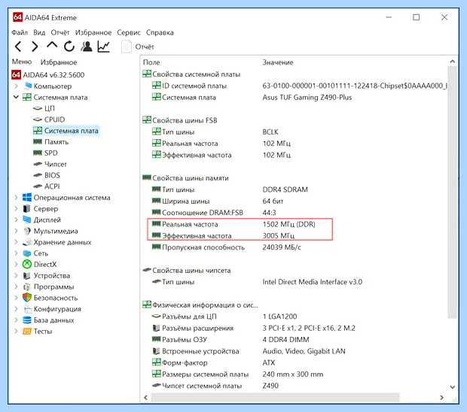Collapse the Системная плата tree node
Screen dimensions: 467x412
[x=16, y=97]
